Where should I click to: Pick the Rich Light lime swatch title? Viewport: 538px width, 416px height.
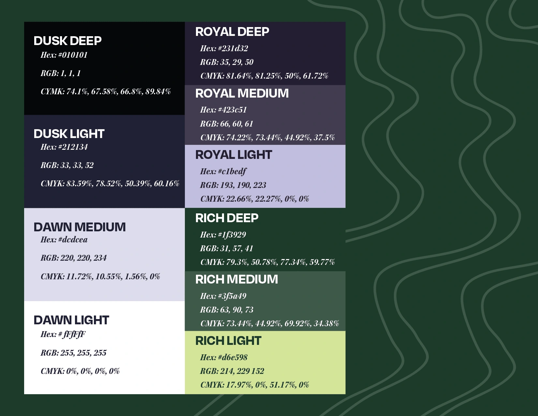[x=228, y=341]
